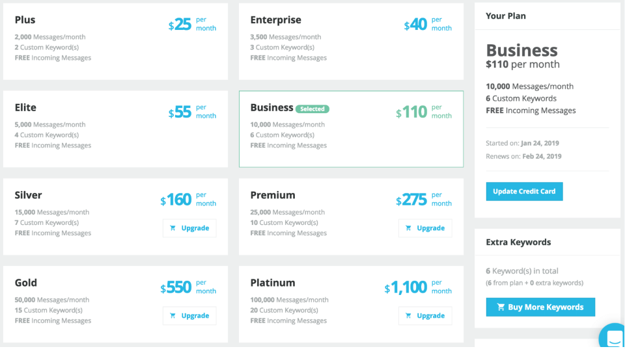Select the Elite plan card

pos(116,129)
